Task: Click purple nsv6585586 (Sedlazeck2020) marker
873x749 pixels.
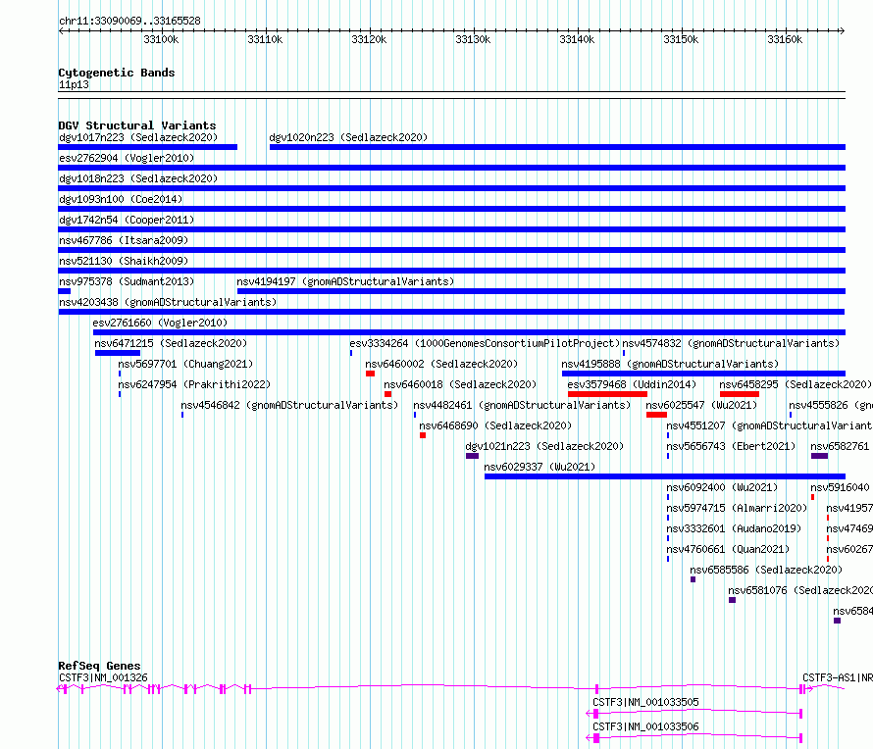Action: [x=693, y=579]
